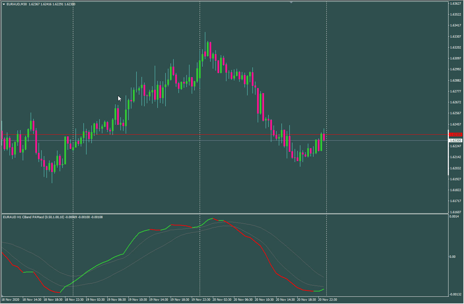The image size is (464, 304).
Task: Click the 1.63417 price on the scale
Action: click(456, 25)
